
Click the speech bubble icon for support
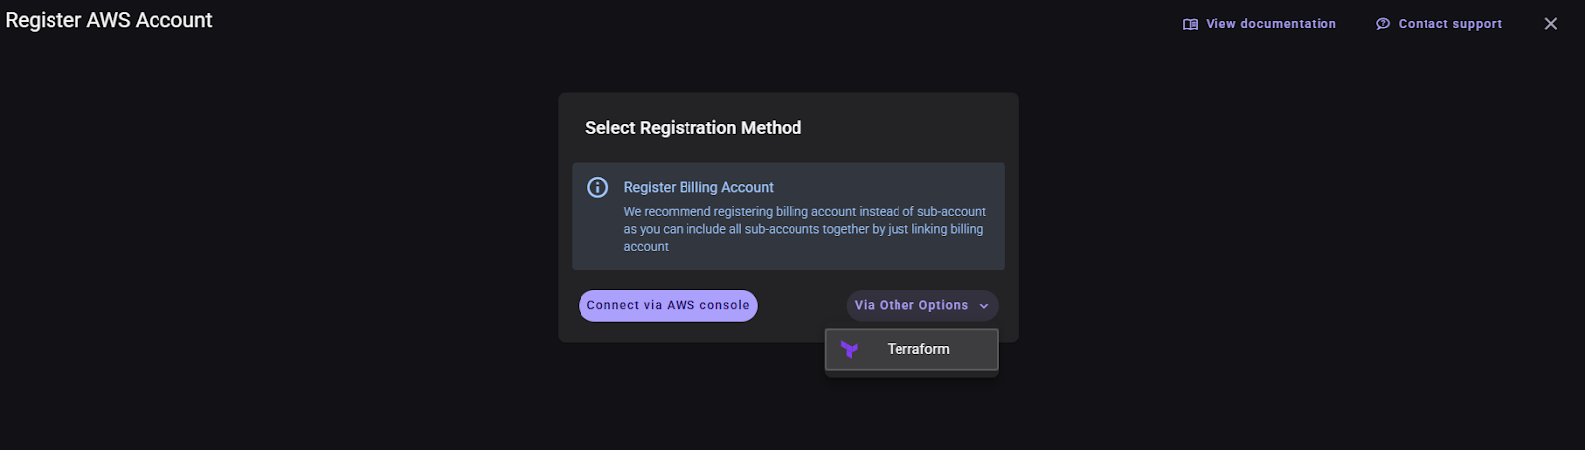tap(1383, 24)
